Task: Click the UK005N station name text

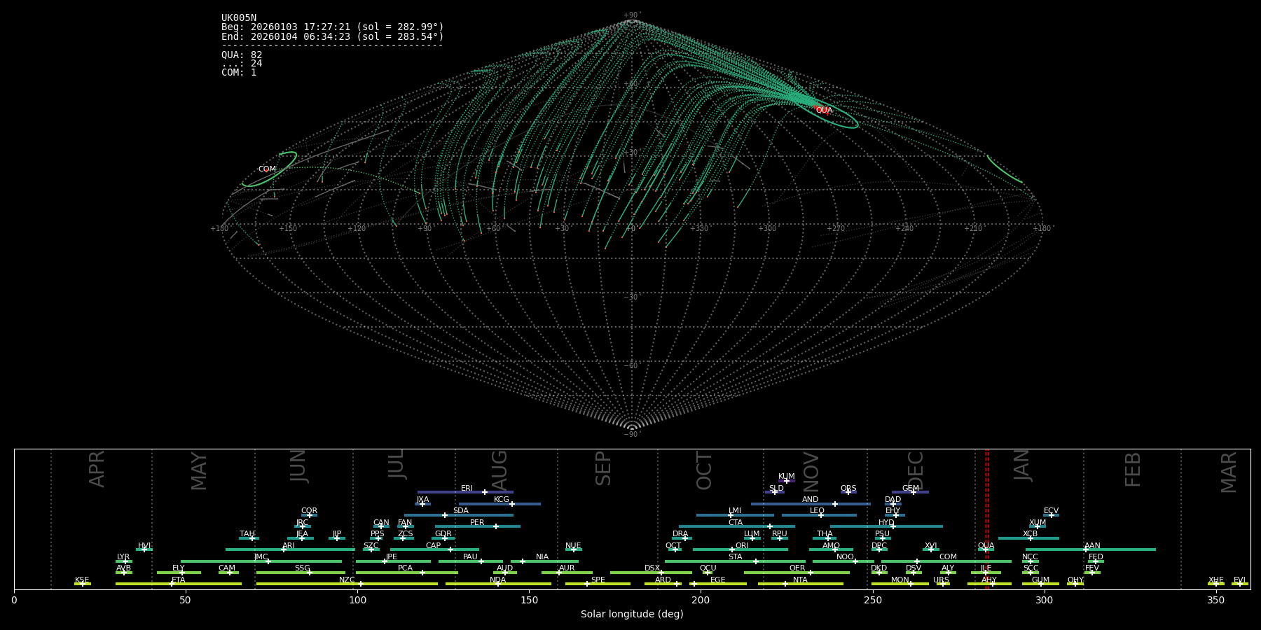Action: pos(239,18)
